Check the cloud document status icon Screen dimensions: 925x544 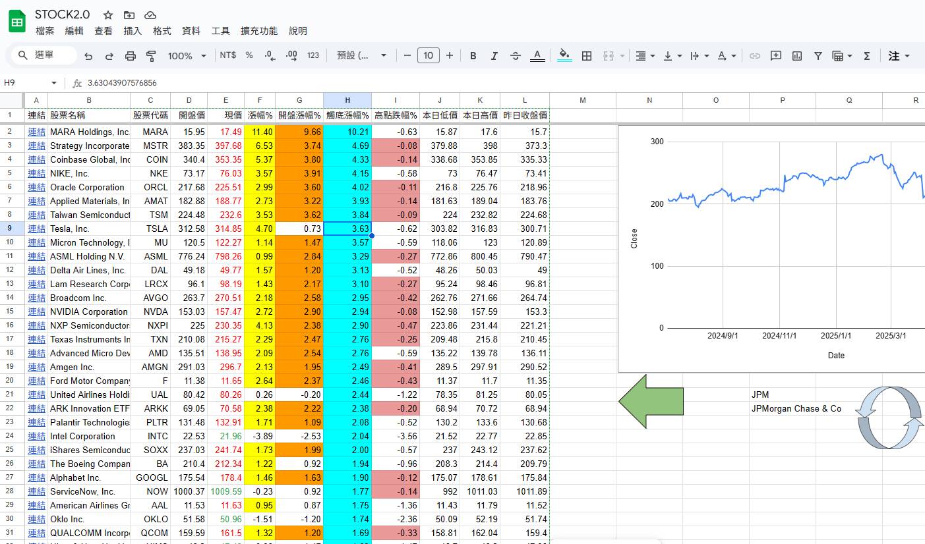150,14
